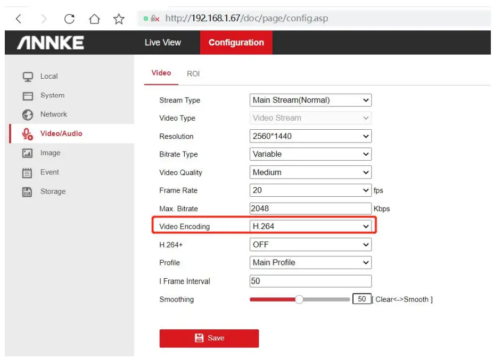Viewport: 493px width, 359px height.
Task: Open the Video Quality dropdown
Action: tap(310, 172)
